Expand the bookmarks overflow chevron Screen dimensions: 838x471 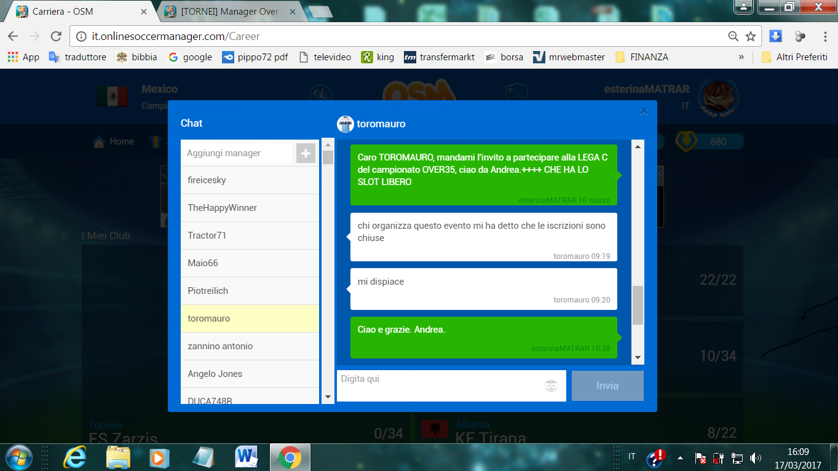click(x=741, y=57)
